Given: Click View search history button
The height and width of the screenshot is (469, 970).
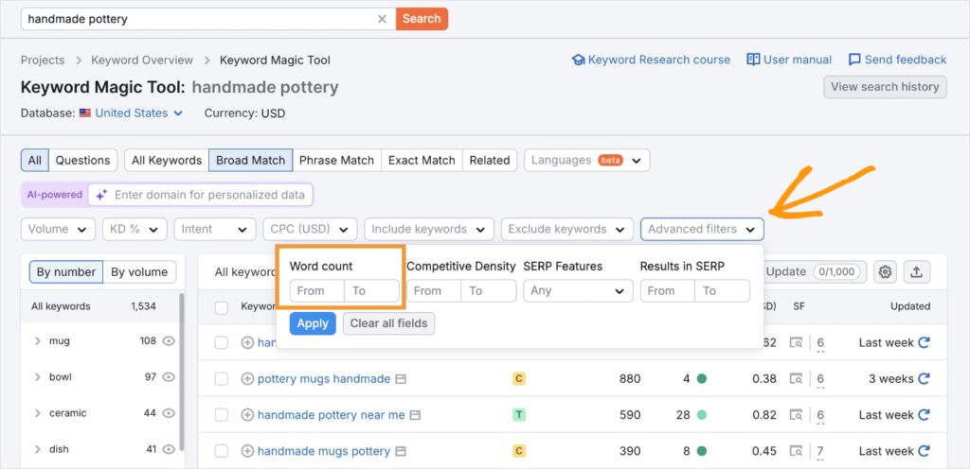Looking at the screenshot, I should (x=886, y=87).
